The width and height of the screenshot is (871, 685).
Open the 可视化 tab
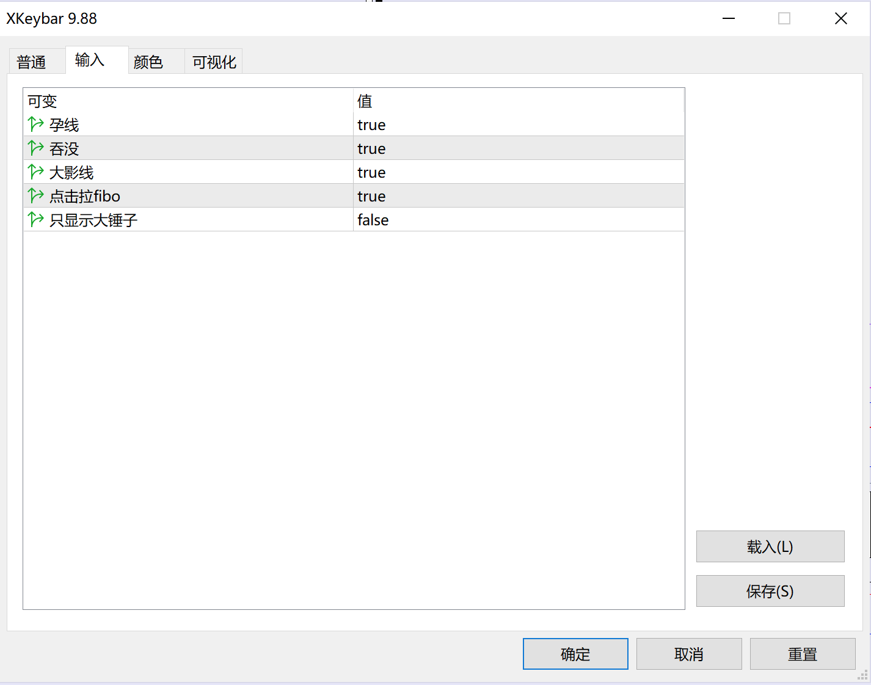(214, 62)
